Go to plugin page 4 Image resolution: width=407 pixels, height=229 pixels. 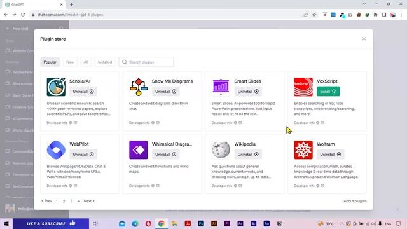pyautogui.click(x=79, y=201)
